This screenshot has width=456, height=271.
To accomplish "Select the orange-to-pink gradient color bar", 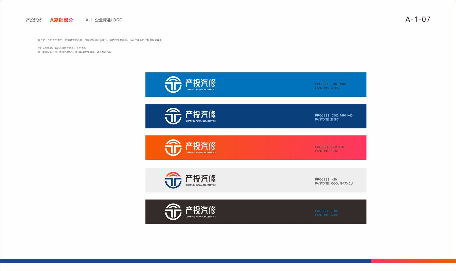I will coord(256,148).
